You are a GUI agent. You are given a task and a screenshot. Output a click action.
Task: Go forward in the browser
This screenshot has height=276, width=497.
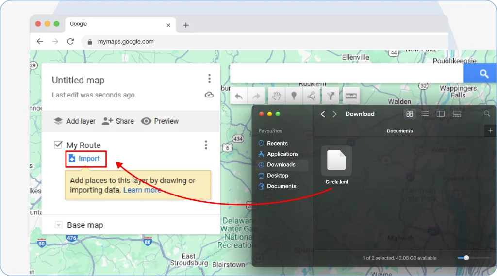(55, 42)
